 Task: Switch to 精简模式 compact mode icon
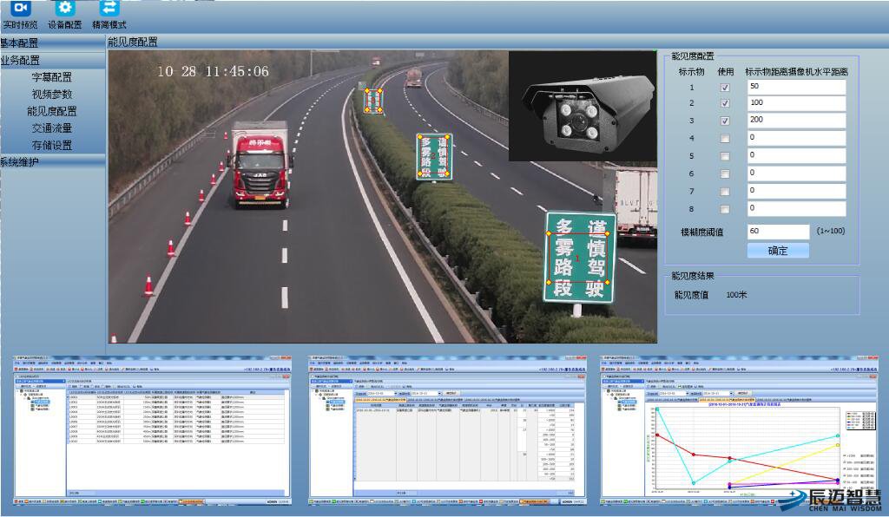pyautogui.click(x=109, y=9)
